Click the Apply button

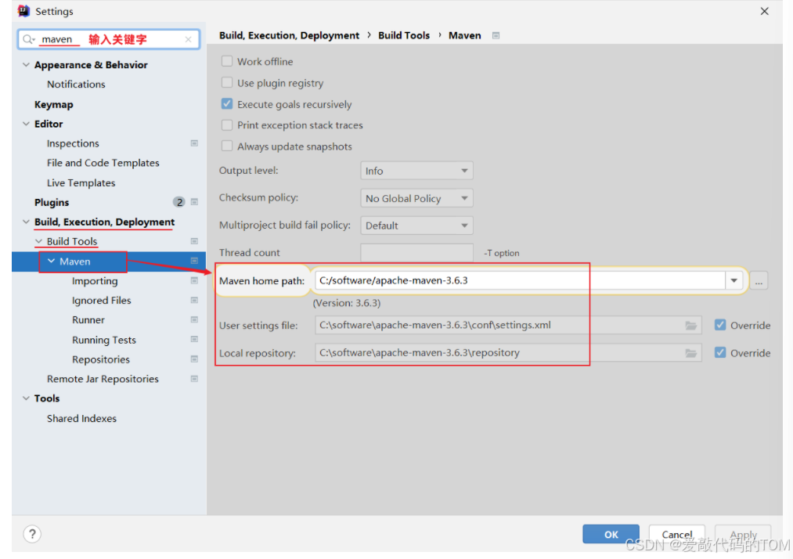pos(743,534)
